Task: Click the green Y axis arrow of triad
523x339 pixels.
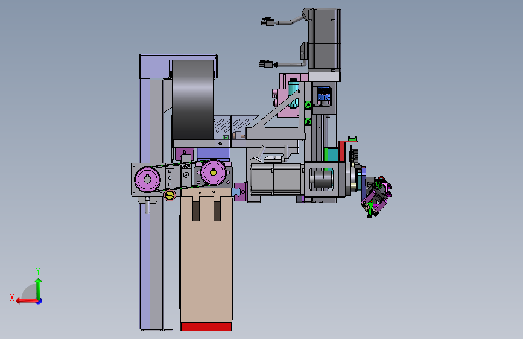Action: [39, 288]
